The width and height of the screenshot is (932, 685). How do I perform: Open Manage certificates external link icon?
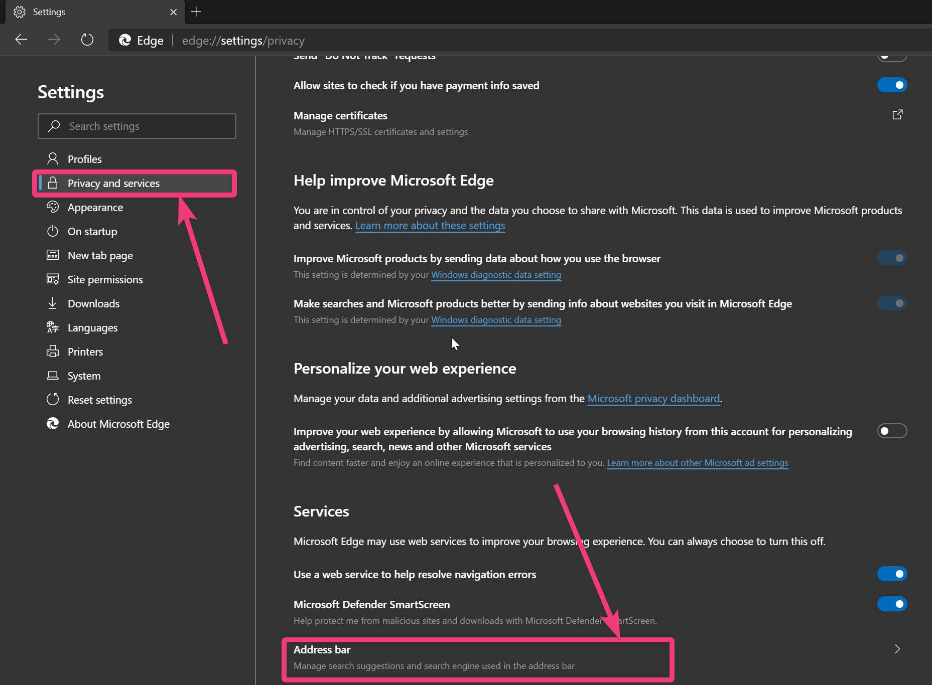pyautogui.click(x=897, y=115)
